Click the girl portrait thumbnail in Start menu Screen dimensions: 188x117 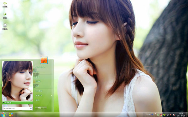(17, 81)
